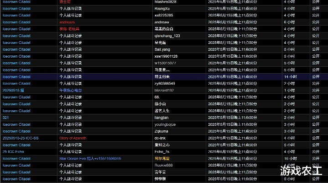
Task: Select uploader name '游艺人生'
Action: 162,111
